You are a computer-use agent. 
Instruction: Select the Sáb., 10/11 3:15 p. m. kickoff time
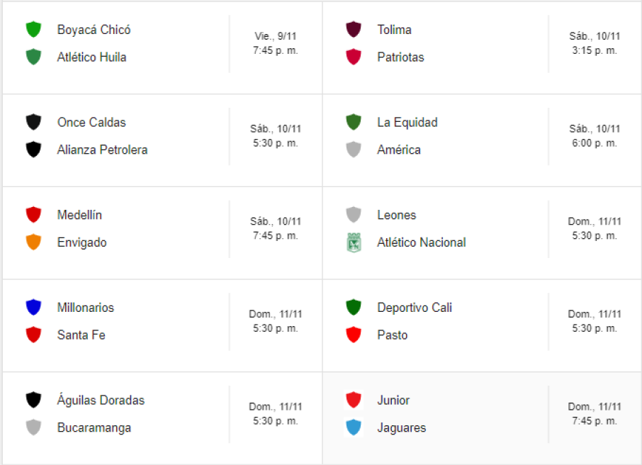[x=595, y=50]
